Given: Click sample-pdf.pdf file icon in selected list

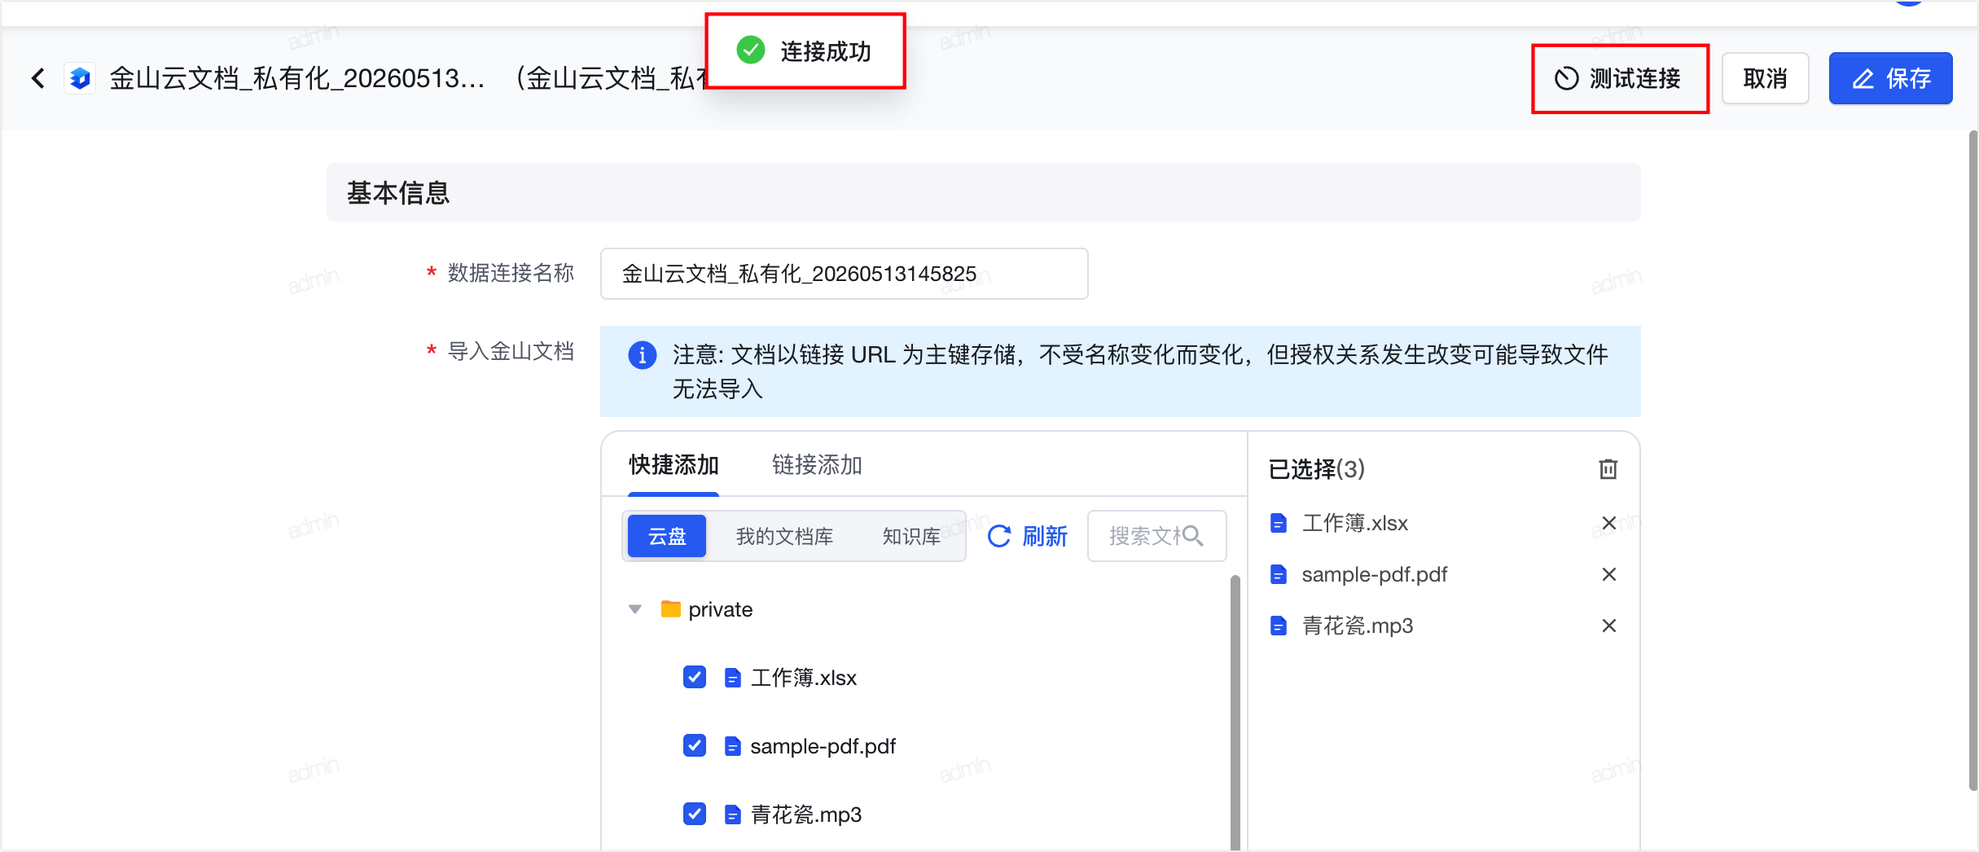Looking at the screenshot, I should (1279, 574).
